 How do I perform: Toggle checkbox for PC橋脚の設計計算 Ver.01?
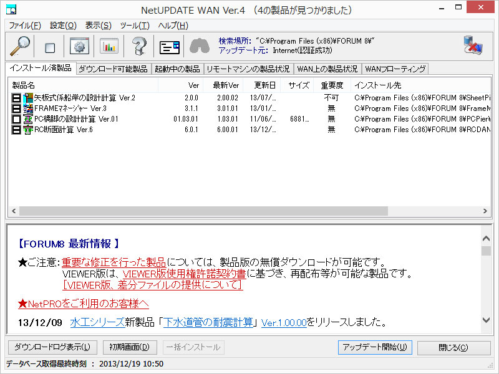pos(16,119)
